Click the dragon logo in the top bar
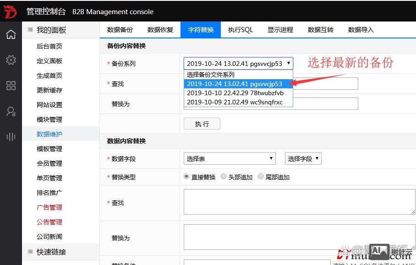This screenshot has width=416, height=265. pos(10,11)
